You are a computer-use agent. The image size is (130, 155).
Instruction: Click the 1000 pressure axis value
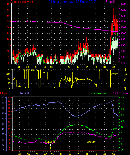coord(123,33)
